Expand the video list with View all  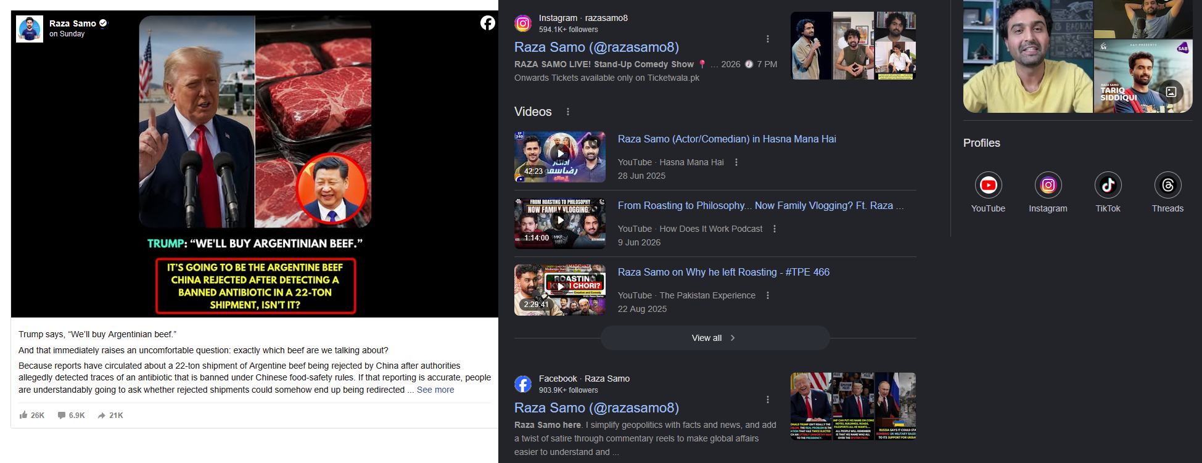pos(715,338)
